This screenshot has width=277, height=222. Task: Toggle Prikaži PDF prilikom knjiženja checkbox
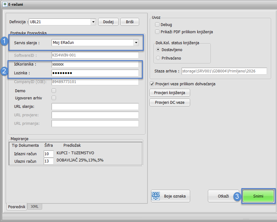(157, 32)
